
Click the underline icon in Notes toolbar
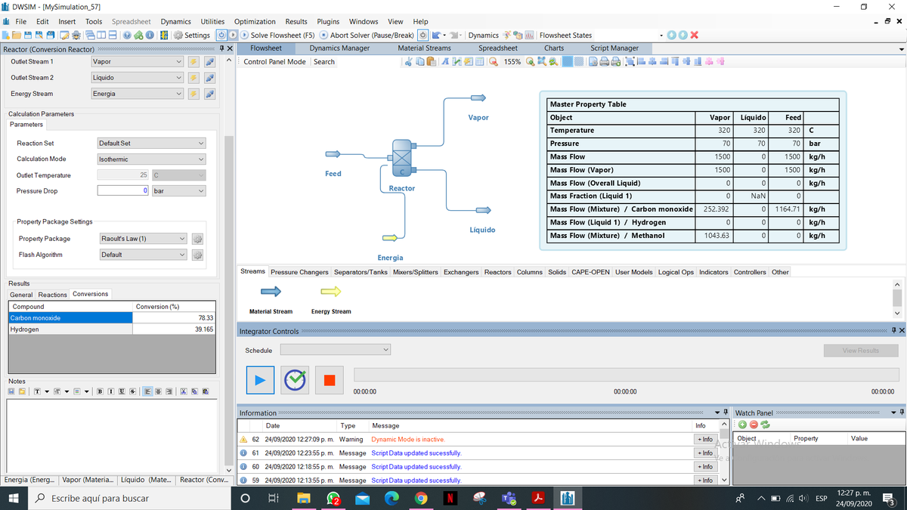(x=122, y=391)
